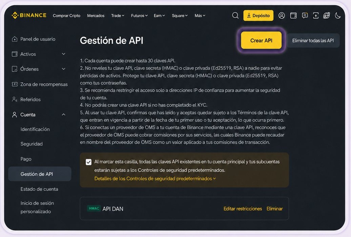The image size is (351, 237).
Task: Select Identificación in sidebar
Action: click(35, 129)
